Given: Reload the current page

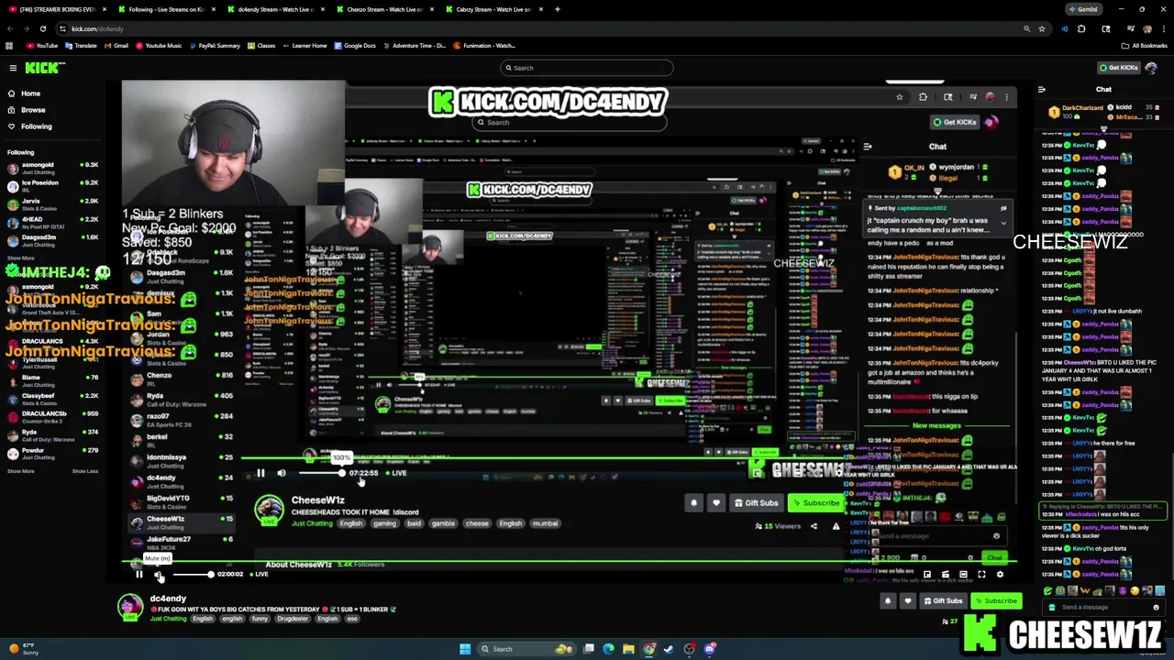Looking at the screenshot, I should tap(42, 28).
